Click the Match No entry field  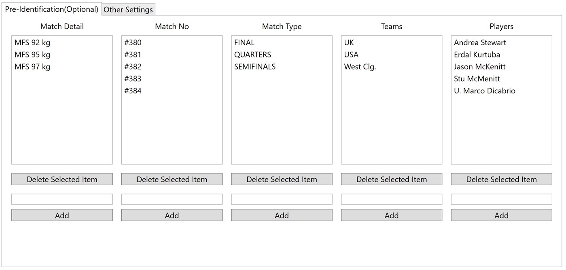point(172,199)
